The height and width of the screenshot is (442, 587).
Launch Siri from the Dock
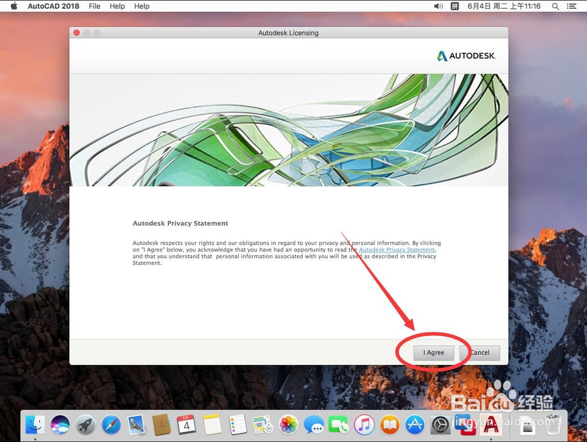pyautogui.click(x=60, y=425)
